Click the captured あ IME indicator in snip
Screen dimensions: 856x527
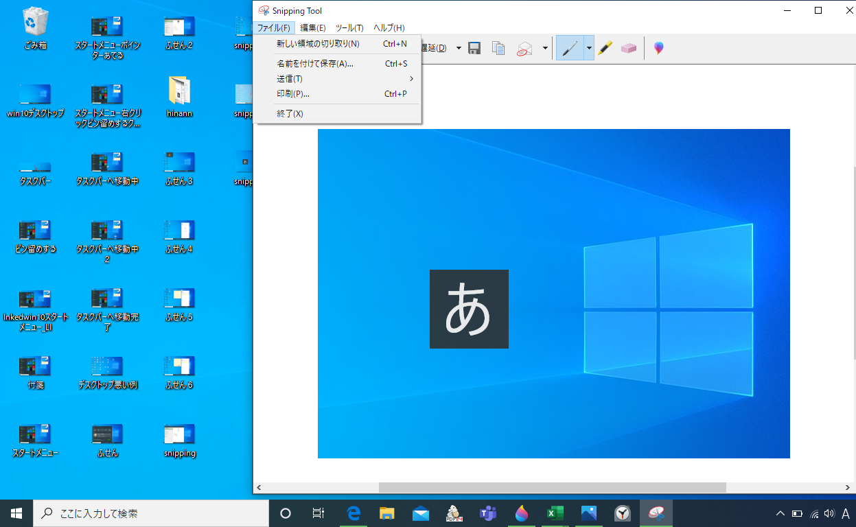[x=469, y=309]
